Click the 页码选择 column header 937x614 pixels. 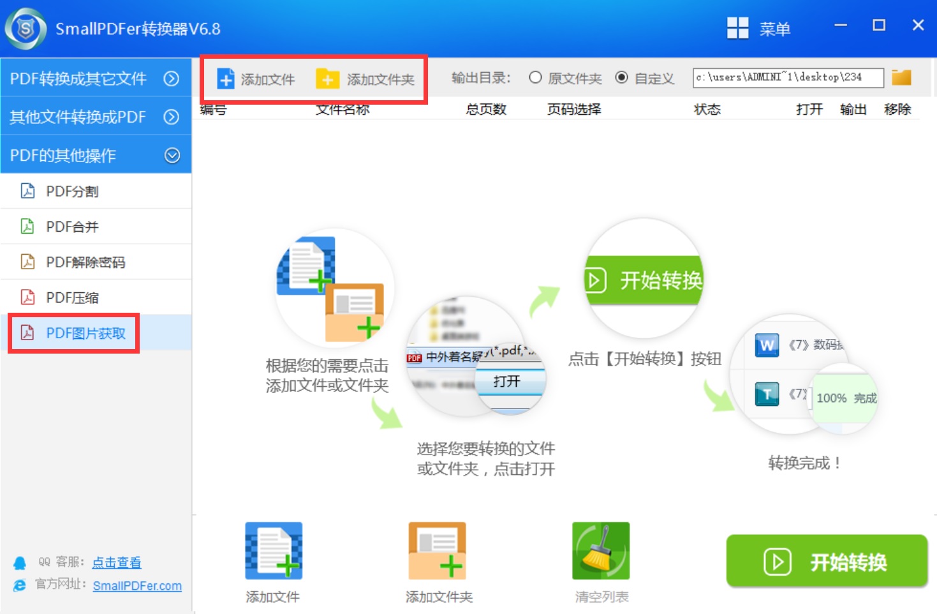tap(574, 109)
